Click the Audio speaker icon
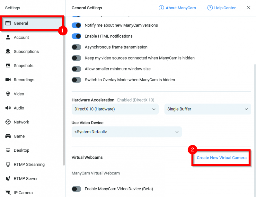 [8, 108]
